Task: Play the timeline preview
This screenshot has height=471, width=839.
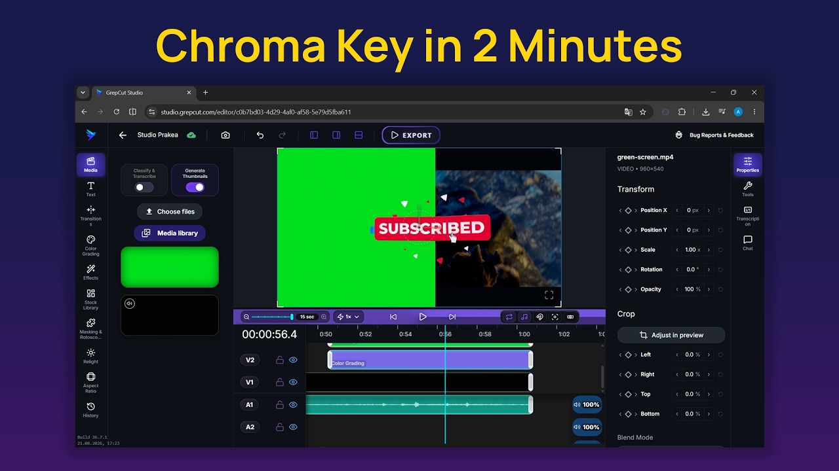Action: 423,317
